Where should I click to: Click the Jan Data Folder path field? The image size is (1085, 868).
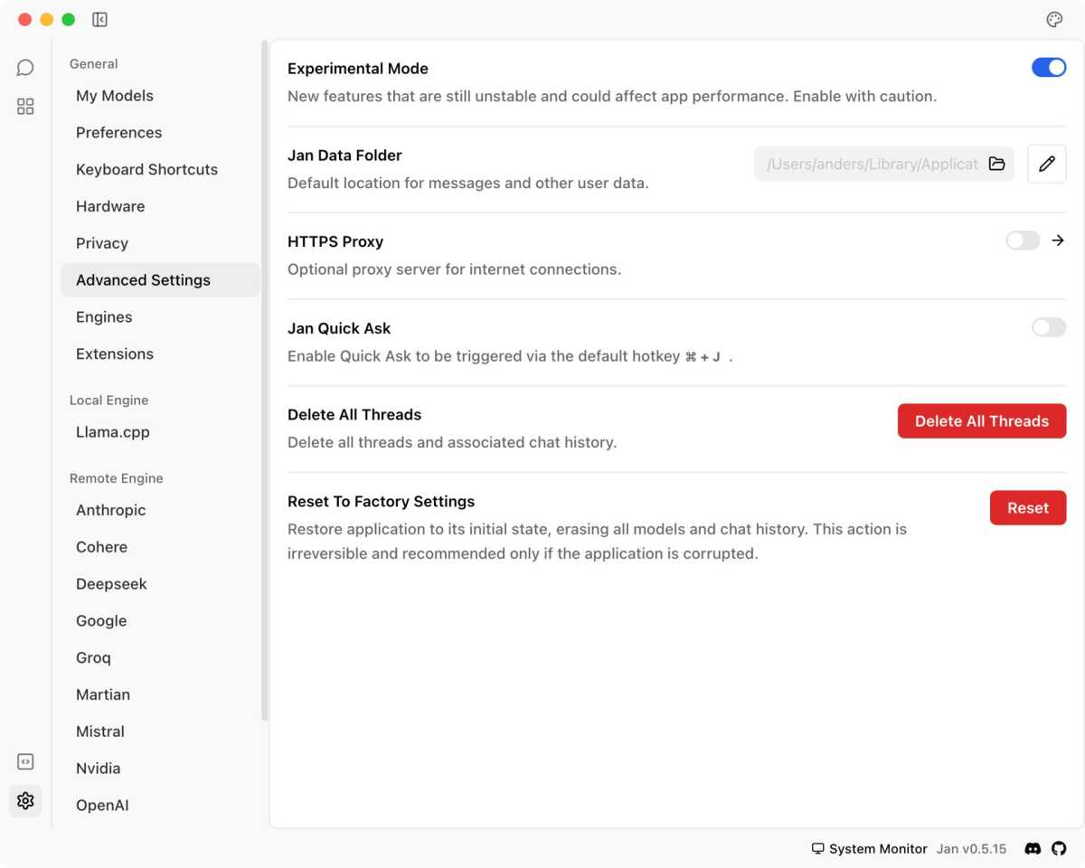point(870,165)
